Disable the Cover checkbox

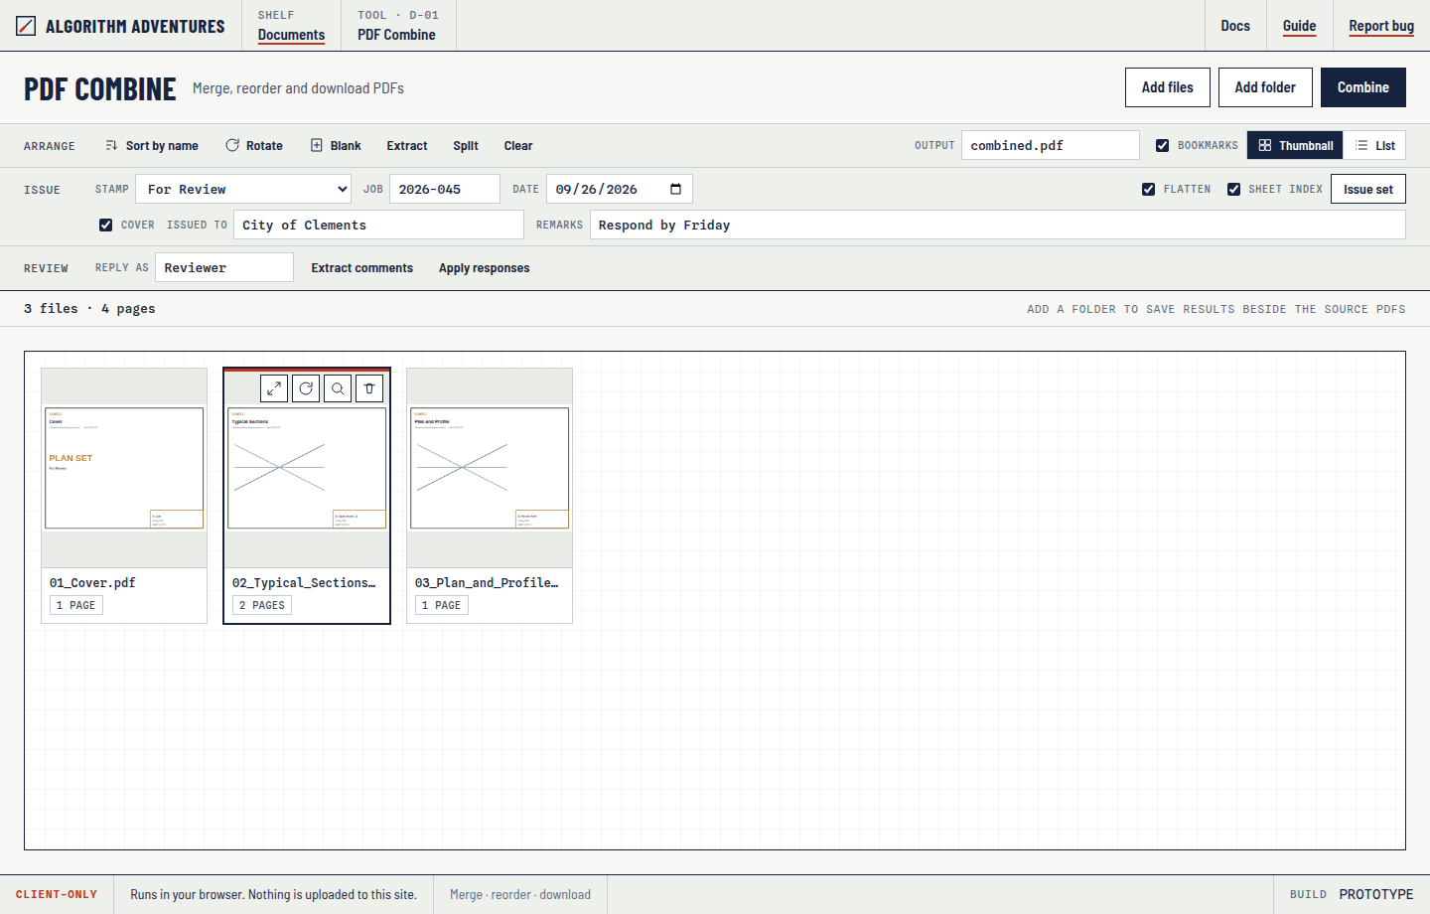pyautogui.click(x=105, y=225)
